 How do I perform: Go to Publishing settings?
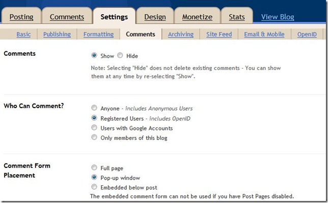[x=57, y=35]
